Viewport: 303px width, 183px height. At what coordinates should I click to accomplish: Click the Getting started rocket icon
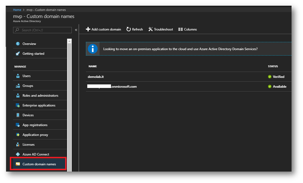(x=18, y=53)
